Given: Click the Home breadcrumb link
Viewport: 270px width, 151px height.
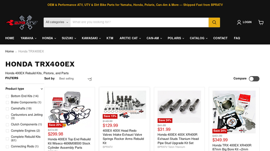Looking at the screenshot, I should click(9, 51).
